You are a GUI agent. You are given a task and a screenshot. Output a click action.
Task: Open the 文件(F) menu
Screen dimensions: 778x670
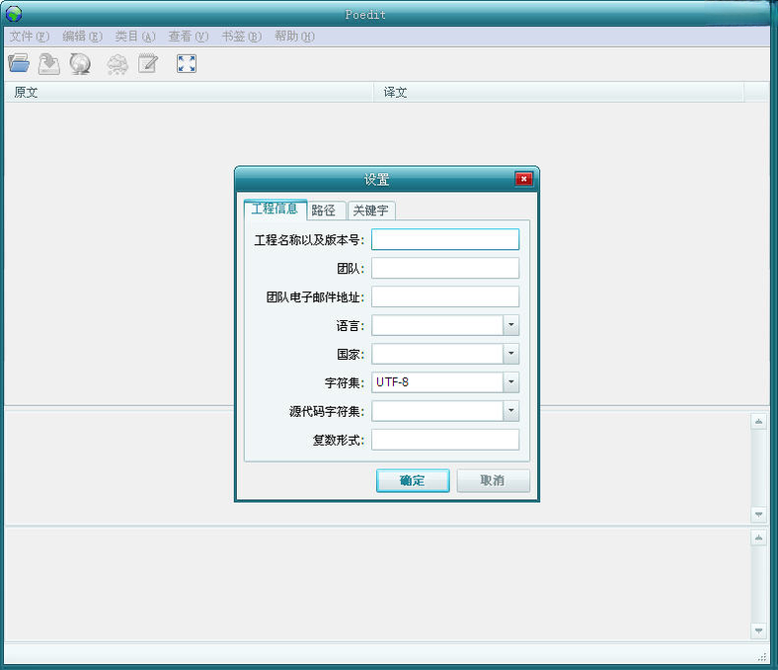tap(30, 37)
